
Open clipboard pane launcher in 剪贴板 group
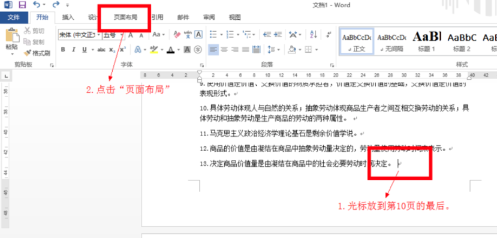pyautogui.click(x=52, y=65)
